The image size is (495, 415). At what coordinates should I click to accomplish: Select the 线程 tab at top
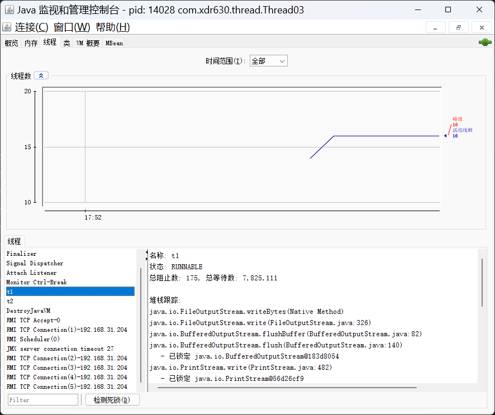click(50, 42)
